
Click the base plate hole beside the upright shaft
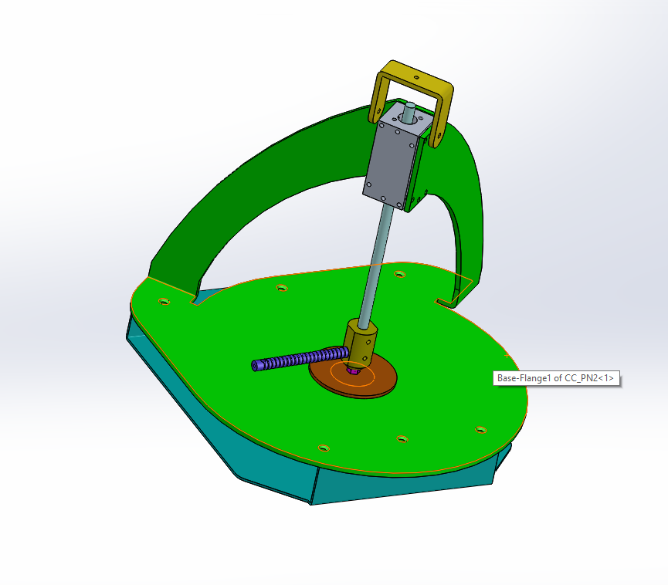[399, 274]
